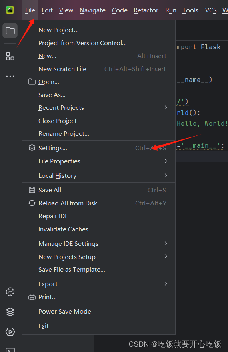Screen dimensions: 228x352
Task: Open the Services run icon in sidebar
Action: tap(10, 332)
